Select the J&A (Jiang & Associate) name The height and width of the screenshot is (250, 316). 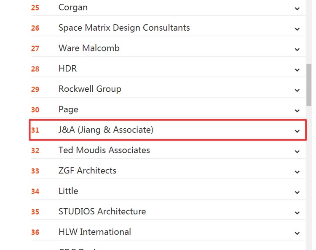coord(106,130)
